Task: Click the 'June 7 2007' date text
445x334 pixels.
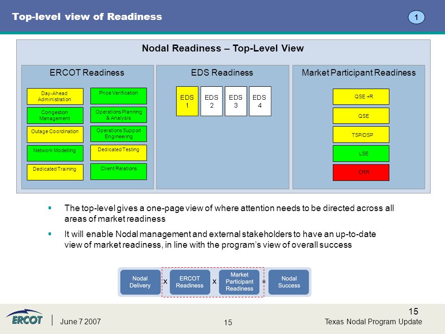Action: pyautogui.click(x=81, y=321)
